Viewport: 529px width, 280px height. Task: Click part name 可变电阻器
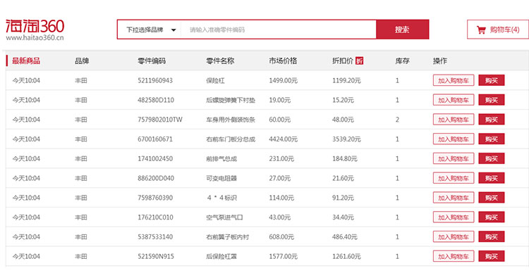pyautogui.click(x=221, y=178)
